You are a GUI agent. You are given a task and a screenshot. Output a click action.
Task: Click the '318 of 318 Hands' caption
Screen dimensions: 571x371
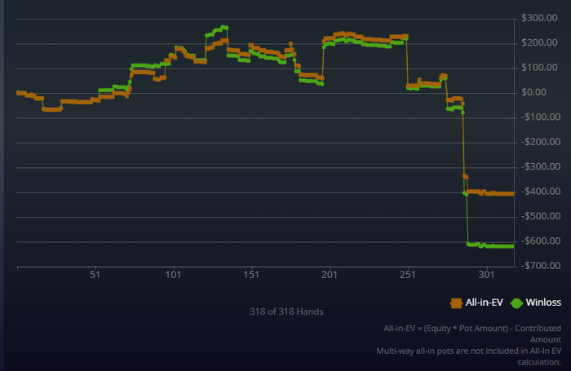(x=286, y=311)
